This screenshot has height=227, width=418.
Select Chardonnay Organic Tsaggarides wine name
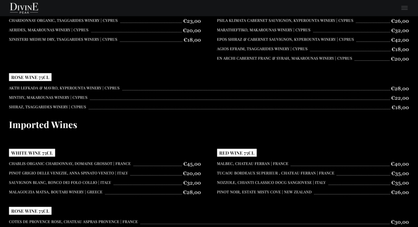pyautogui.click(x=63, y=21)
